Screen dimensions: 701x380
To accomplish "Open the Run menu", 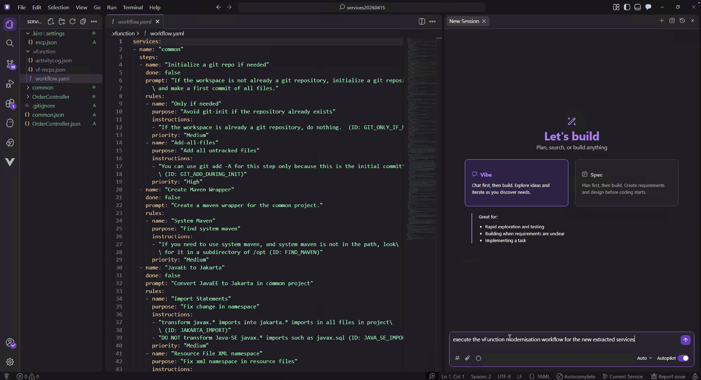I will (111, 7).
